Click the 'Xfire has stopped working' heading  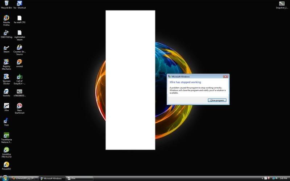click(x=185, y=82)
